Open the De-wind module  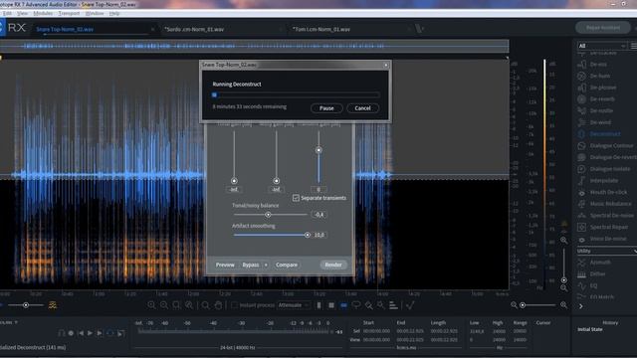tap(600, 122)
